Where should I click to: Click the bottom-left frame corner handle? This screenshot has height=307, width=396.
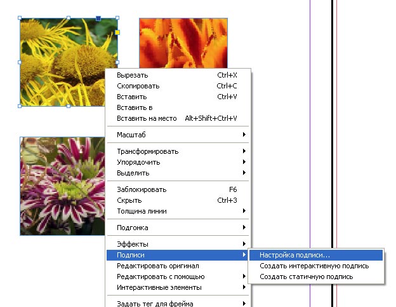pos(20,106)
